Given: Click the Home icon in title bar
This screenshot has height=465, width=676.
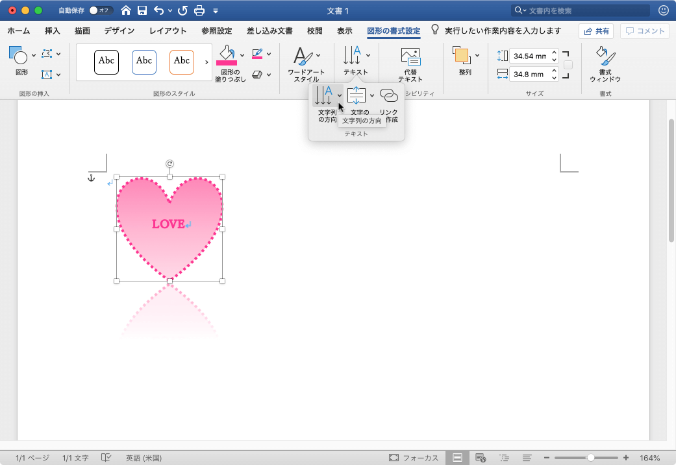Looking at the screenshot, I should [126, 10].
